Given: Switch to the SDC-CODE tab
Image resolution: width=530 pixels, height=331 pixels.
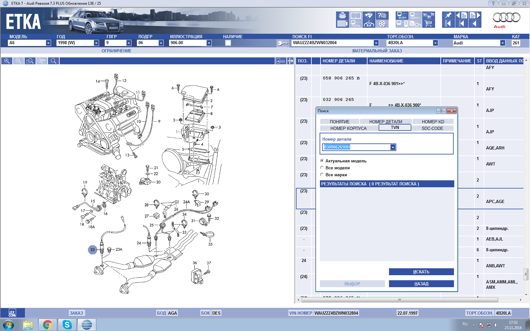Looking at the screenshot, I should (x=432, y=128).
